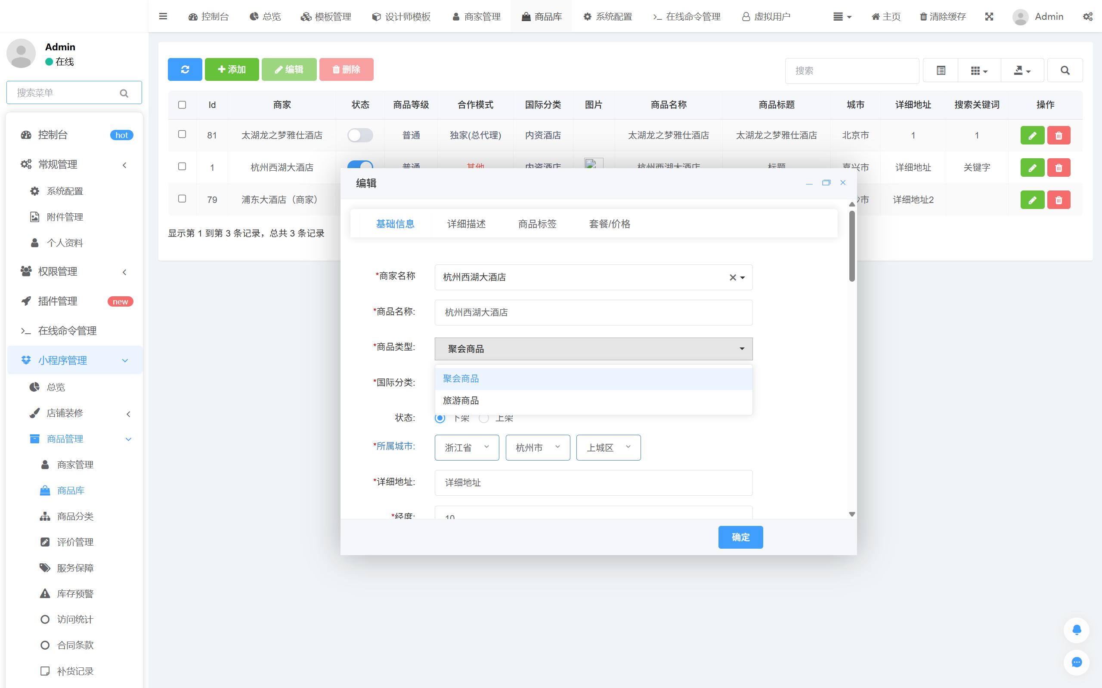Select the 上架 radio button in dialog
The height and width of the screenshot is (688, 1102).
pos(484,418)
